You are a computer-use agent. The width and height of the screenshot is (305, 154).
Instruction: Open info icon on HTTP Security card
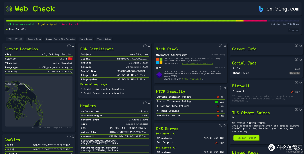[221, 88]
